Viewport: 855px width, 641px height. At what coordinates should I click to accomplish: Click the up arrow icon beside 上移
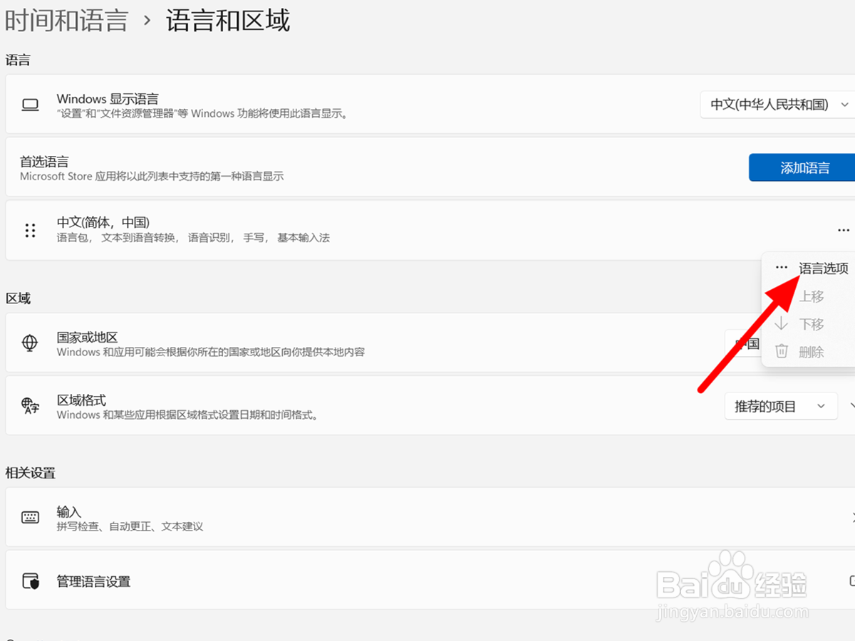781,296
